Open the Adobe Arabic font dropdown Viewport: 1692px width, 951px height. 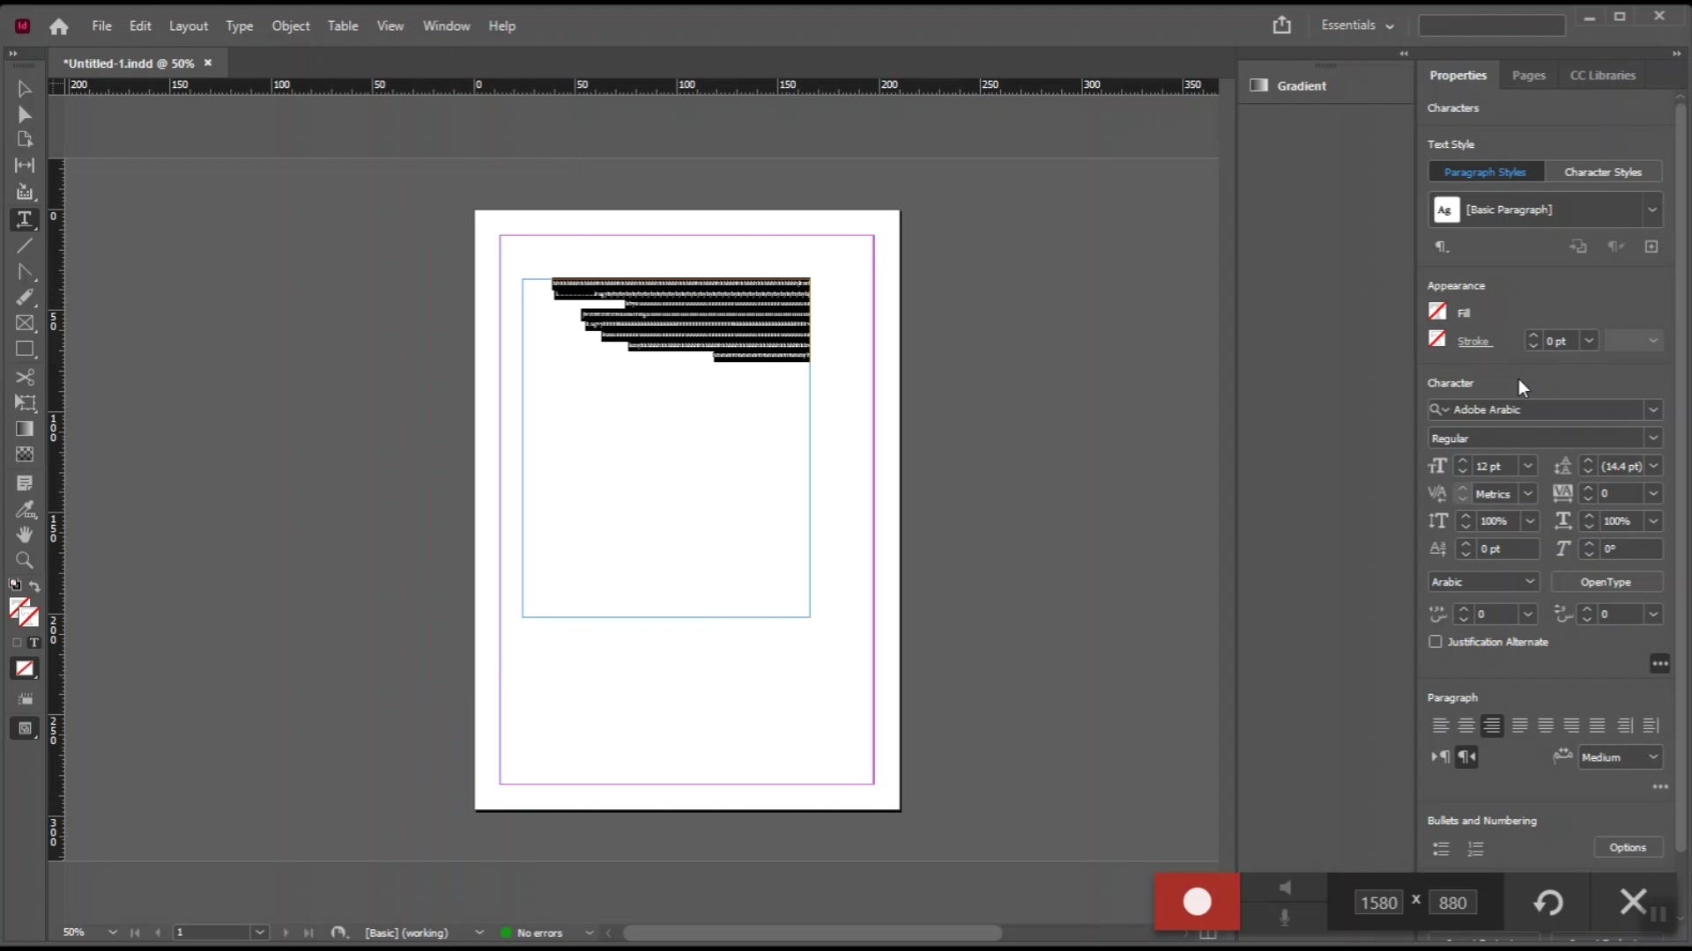(1653, 409)
